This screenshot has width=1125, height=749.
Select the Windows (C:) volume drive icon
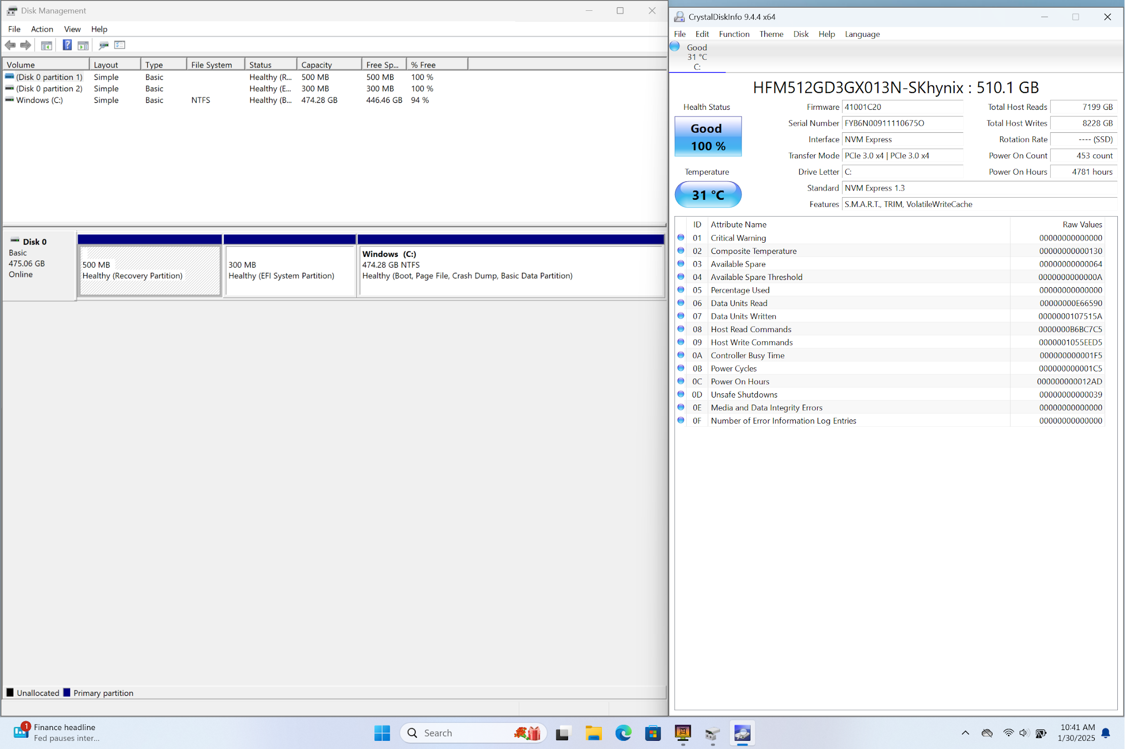pos(9,100)
